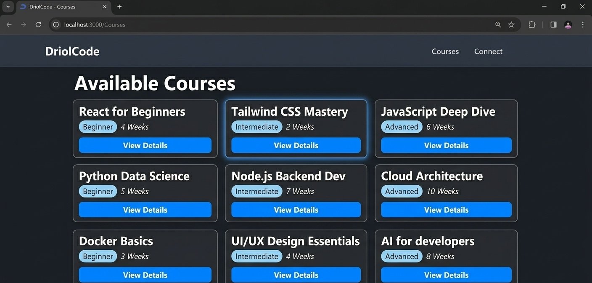Select the Node.js Backend Dev course title

coord(288,176)
